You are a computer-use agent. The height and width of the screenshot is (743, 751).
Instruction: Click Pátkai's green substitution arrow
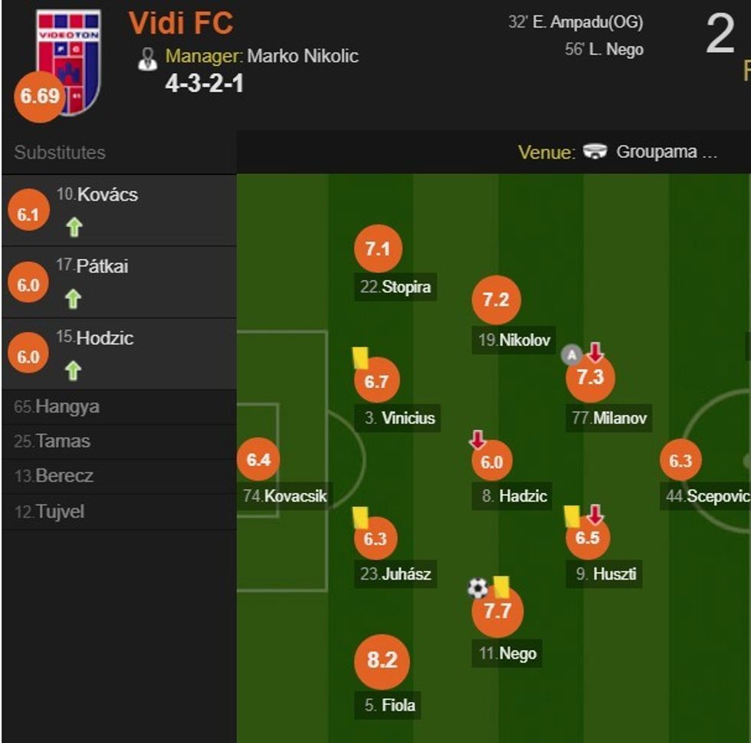74,298
